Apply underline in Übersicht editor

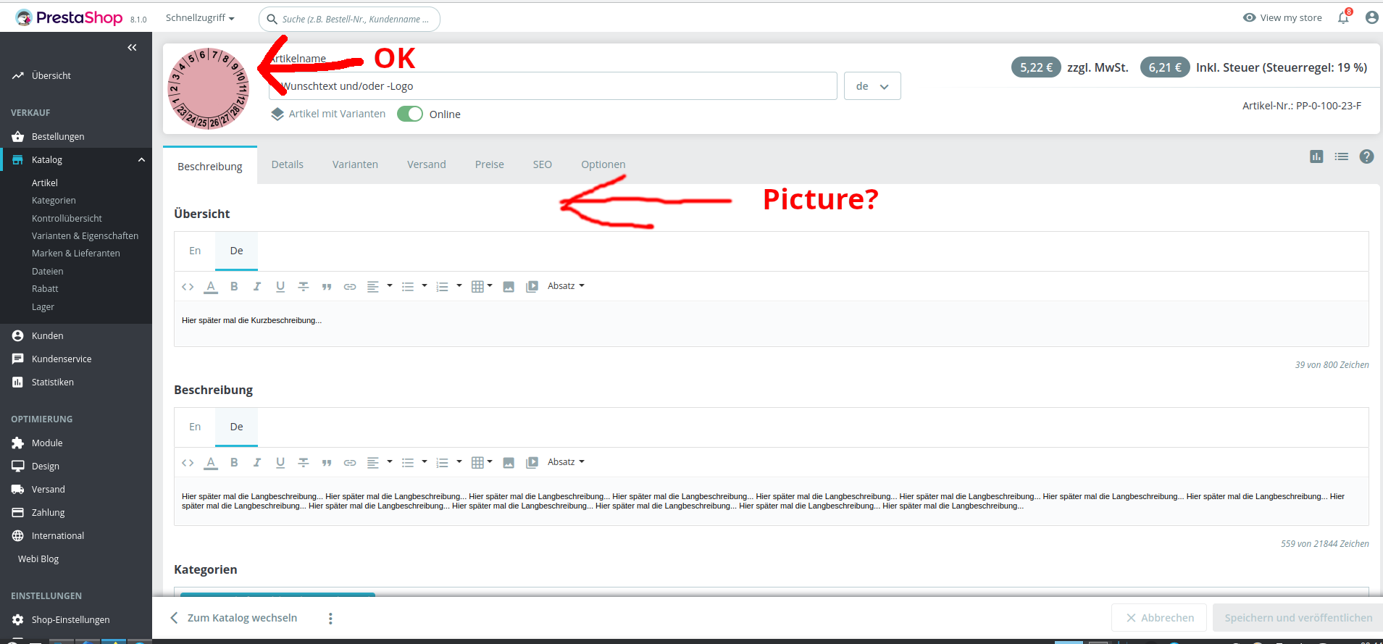pyautogui.click(x=280, y=287)
